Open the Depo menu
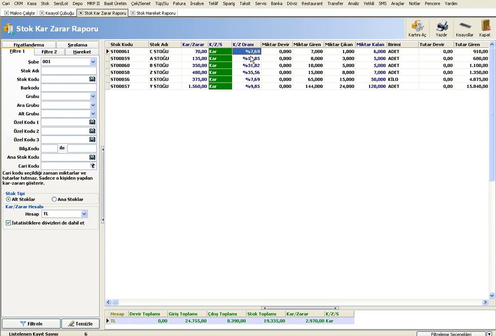Image resolution: width=496 pixels, height=336 pixels. pyautogui.click(x=77, y=3)
